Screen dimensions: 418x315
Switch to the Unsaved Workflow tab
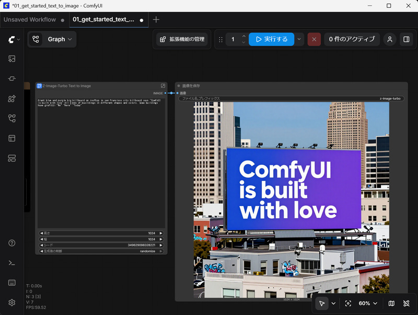(x=30, y=20)
